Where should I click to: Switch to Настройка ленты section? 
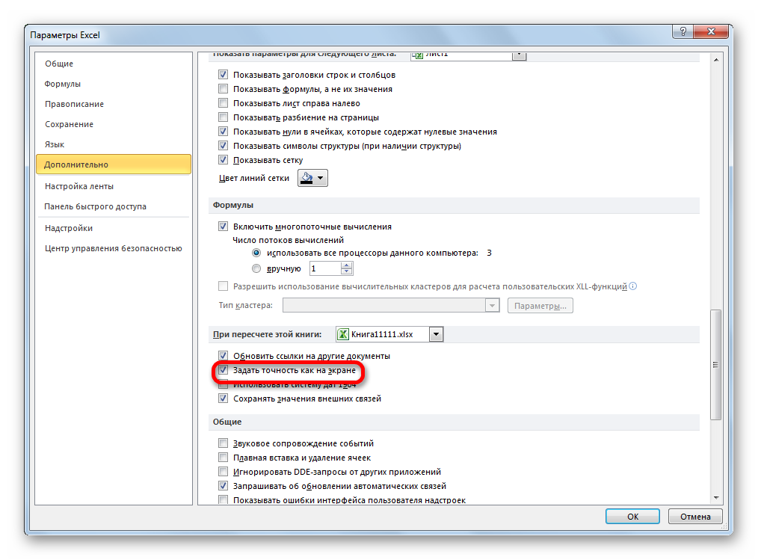(78, 186)
